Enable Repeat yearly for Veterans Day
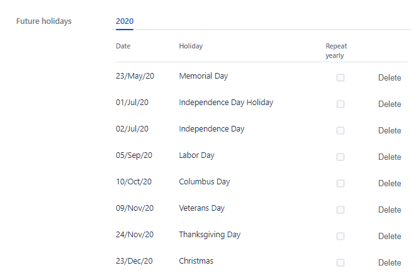The height and width of the screenshot is (280, 411). [x=341, y=210]
